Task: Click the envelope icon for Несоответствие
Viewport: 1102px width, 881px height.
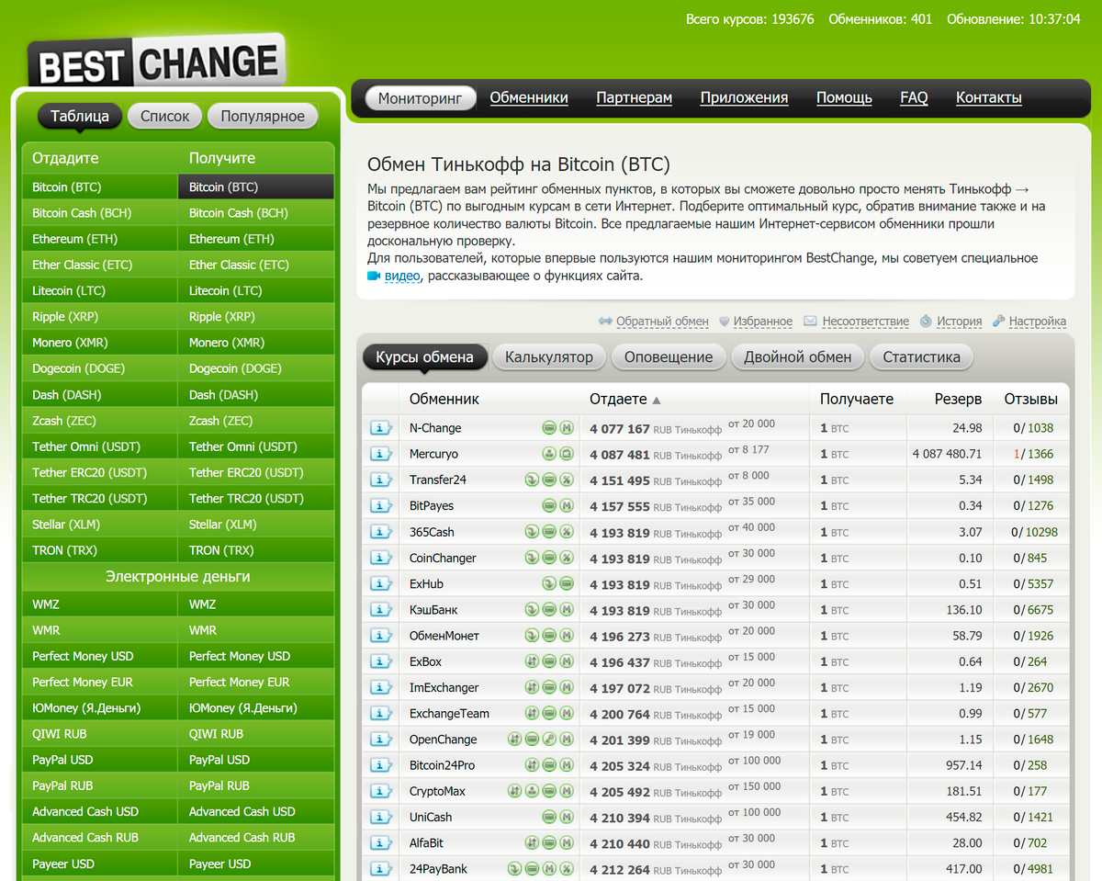Action: (x=810, y=322)
